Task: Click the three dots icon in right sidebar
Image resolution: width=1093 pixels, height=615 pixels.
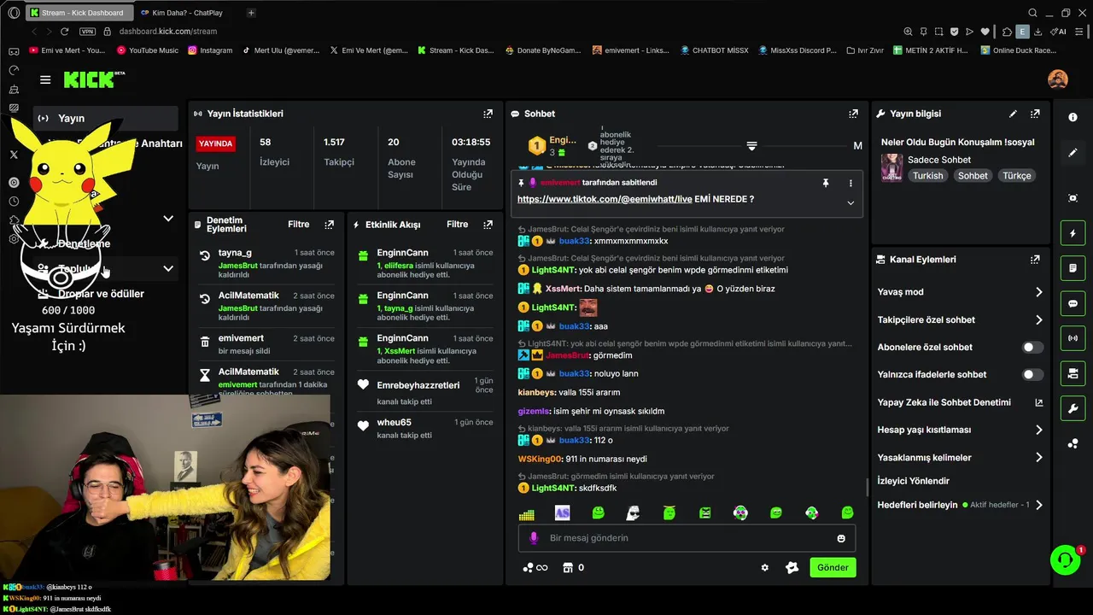Action: click(x=1073, y=443)
